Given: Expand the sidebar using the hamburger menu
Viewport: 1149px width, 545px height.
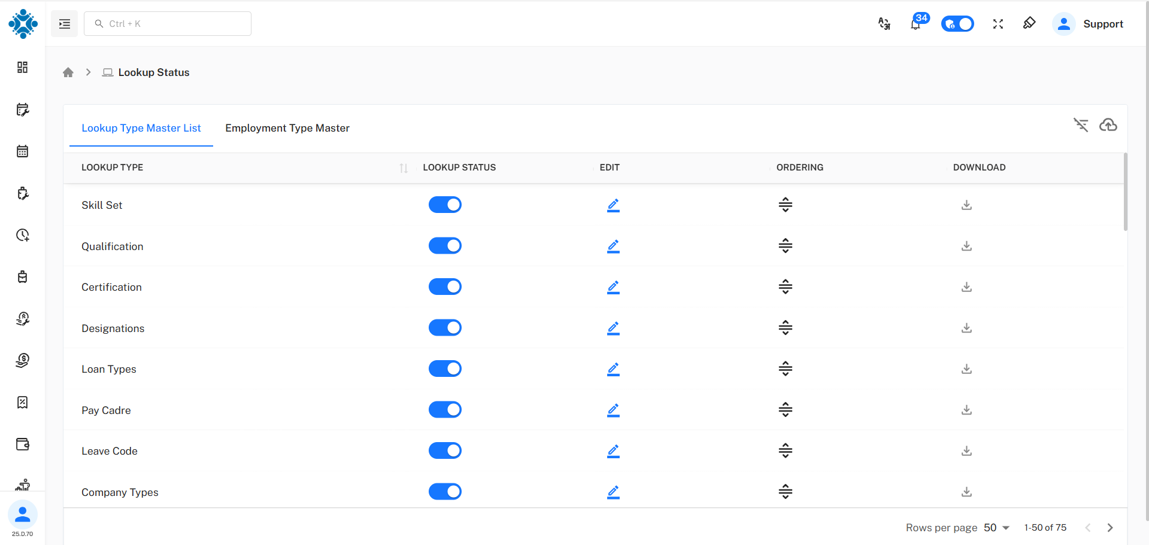Looking at the screenshot, I should pos(64,23).
